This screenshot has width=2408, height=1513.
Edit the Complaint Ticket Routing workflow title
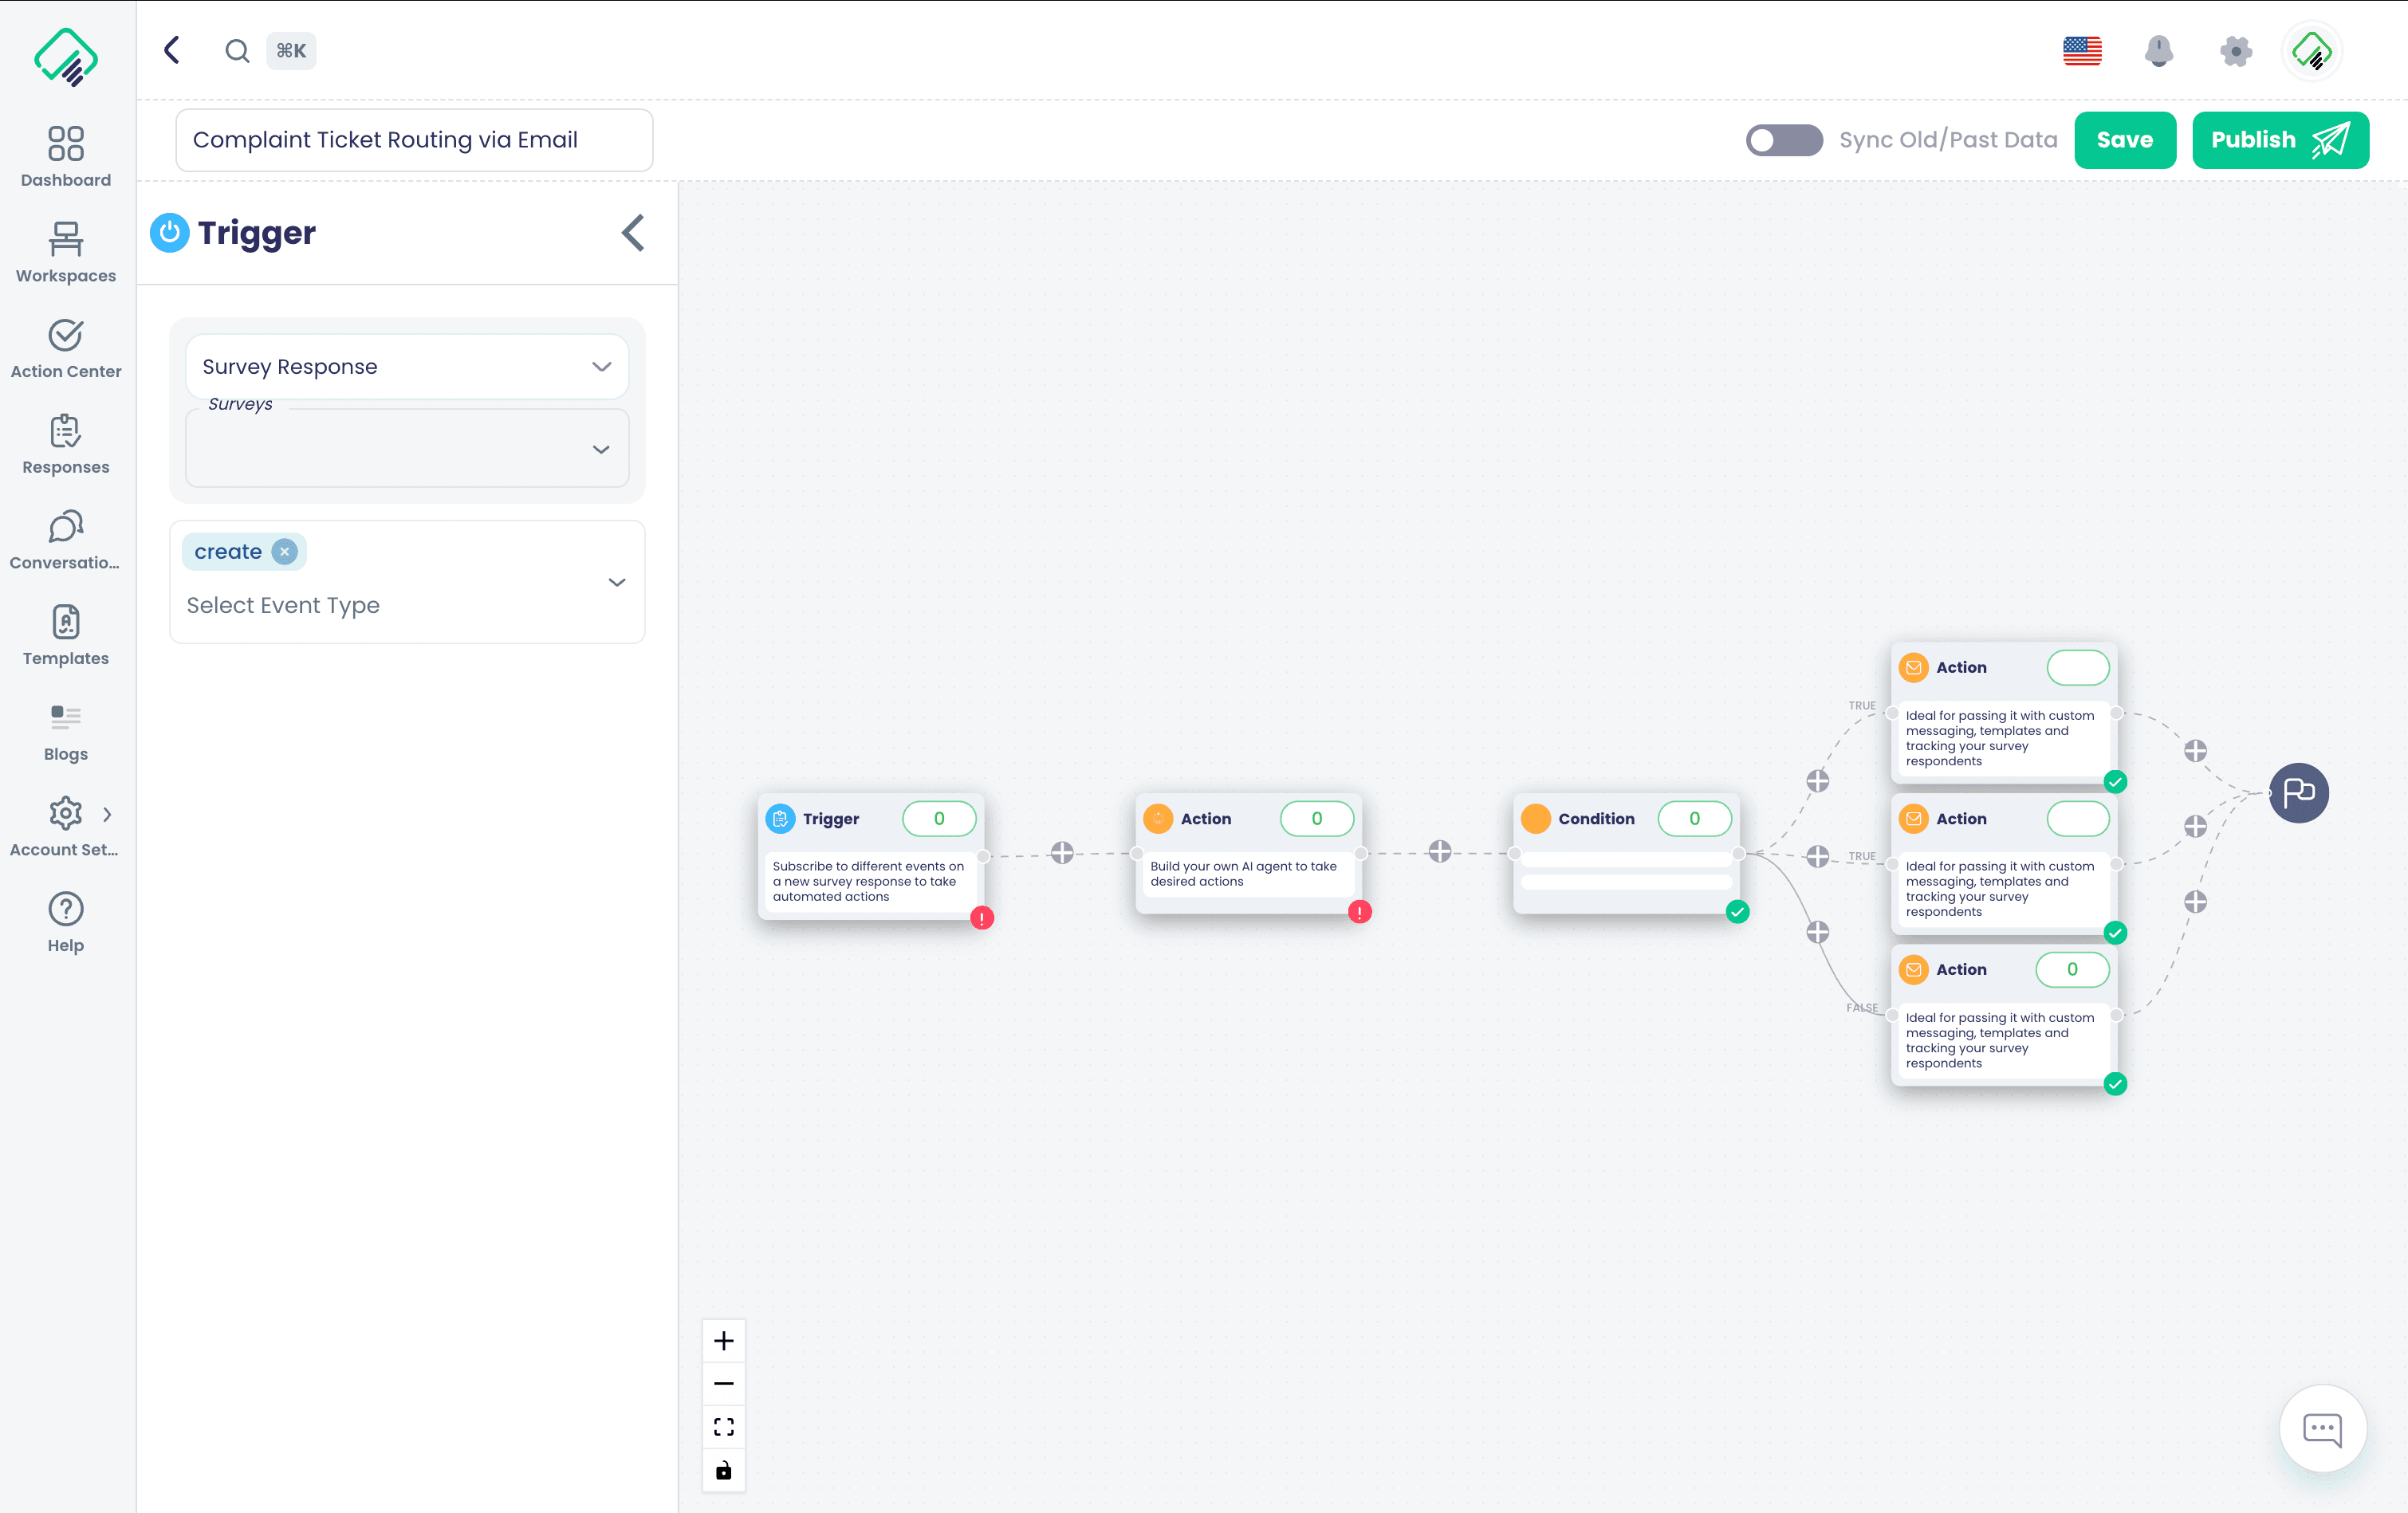[x=414, y=140]
